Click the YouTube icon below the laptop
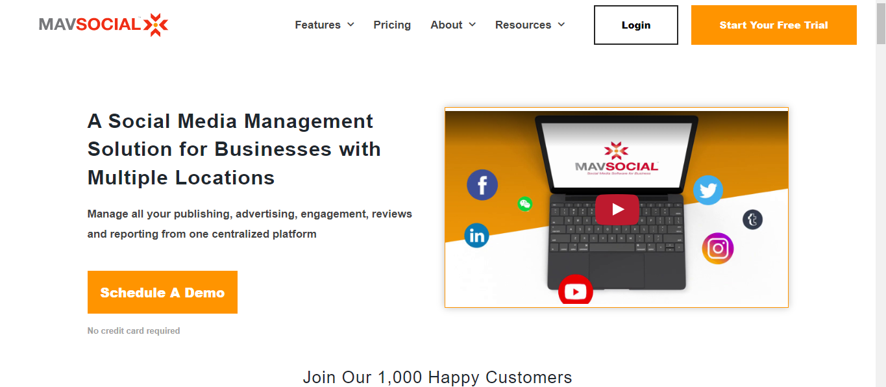Viewport: 886px width, 387px height. point(576,291)
